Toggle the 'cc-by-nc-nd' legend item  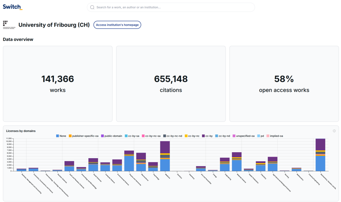tap(172, 136)
